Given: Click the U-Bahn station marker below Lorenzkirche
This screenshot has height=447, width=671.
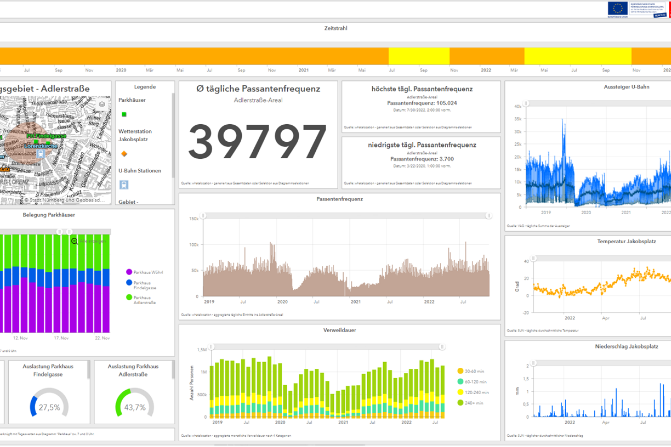Looking at the screenshot, I should tap(40, 154).
